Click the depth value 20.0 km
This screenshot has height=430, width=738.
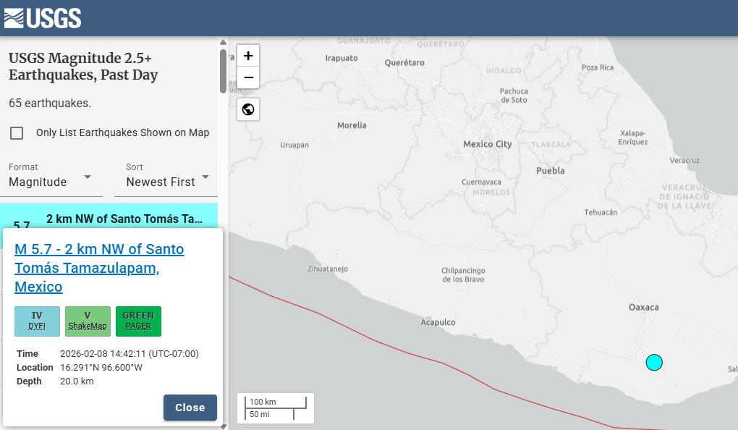point(77,381)
